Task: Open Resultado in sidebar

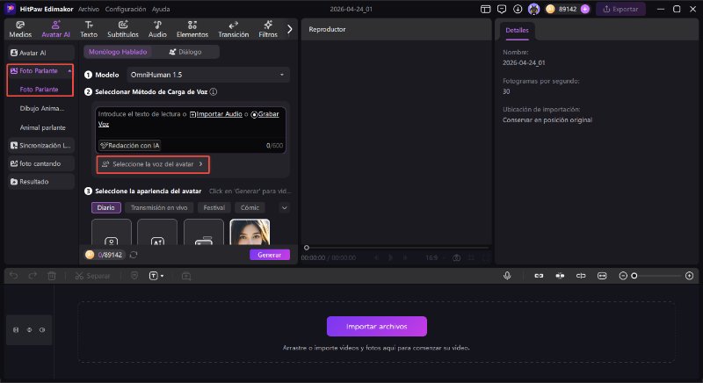Action: [x=40, y=182]
